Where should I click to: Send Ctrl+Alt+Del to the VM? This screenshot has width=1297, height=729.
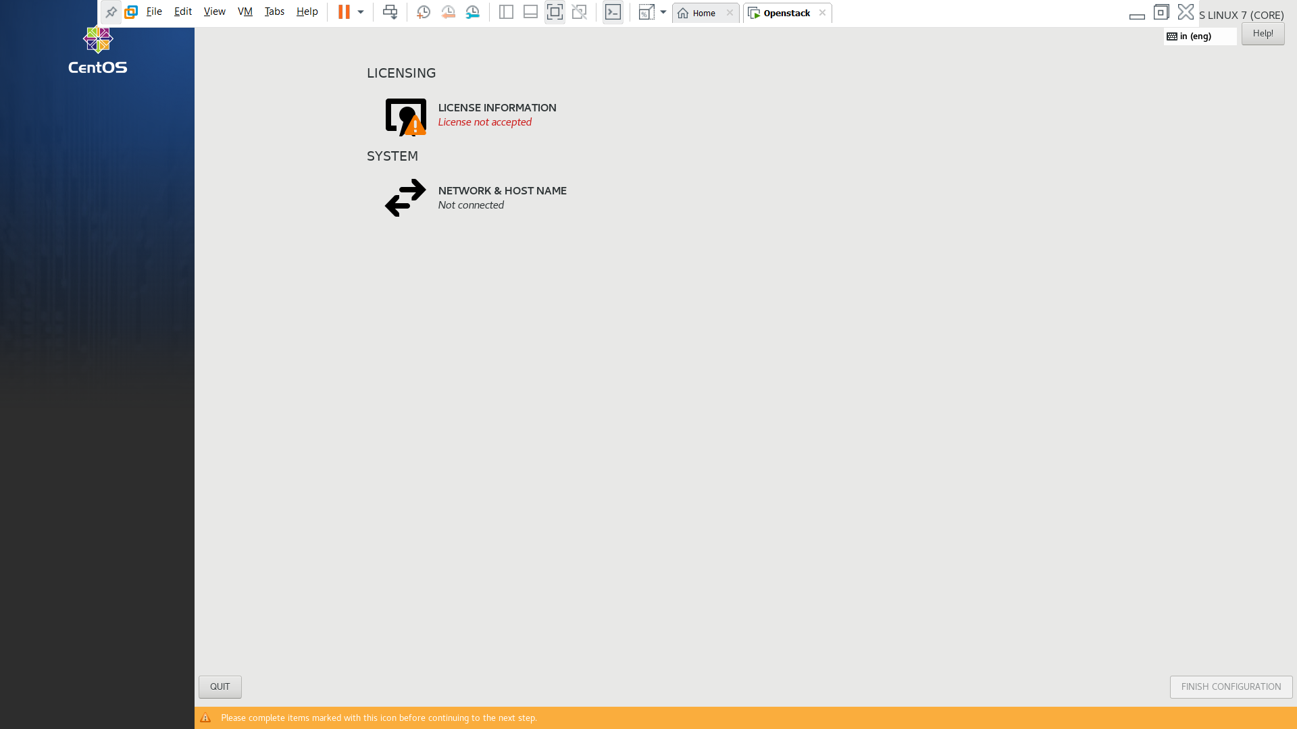click(x=390, y=12)
